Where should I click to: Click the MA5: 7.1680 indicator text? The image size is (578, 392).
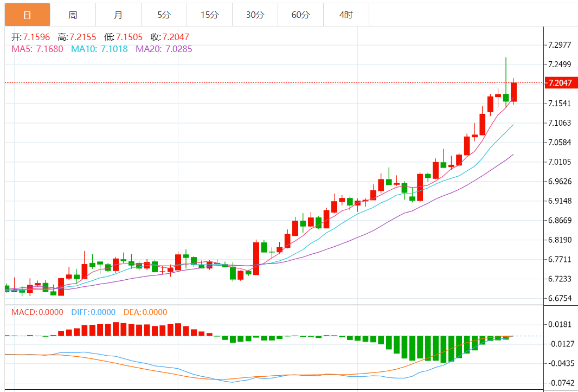click(x=37, y=49)
